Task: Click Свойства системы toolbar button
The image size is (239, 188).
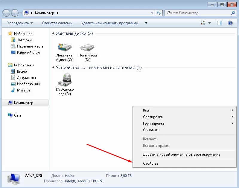Action: 57,23
